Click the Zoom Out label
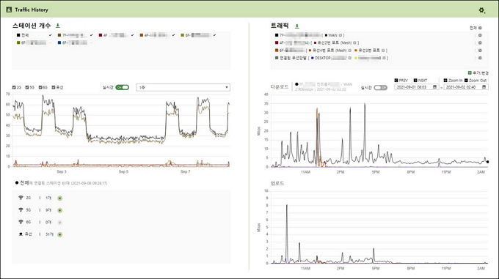This screenshot has width=499, height=279. (478, 81)
